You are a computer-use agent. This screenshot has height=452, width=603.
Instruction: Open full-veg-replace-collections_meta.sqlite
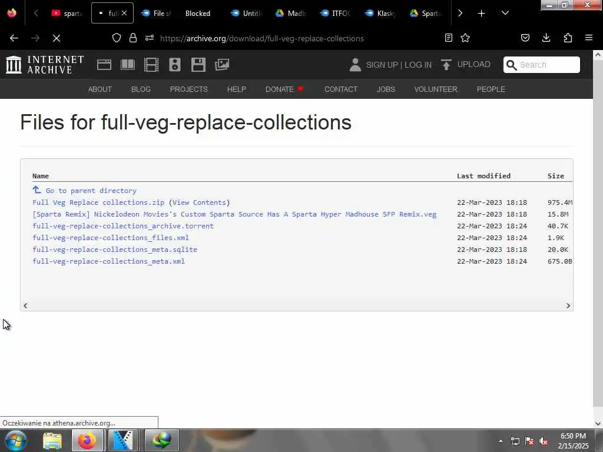115,250
